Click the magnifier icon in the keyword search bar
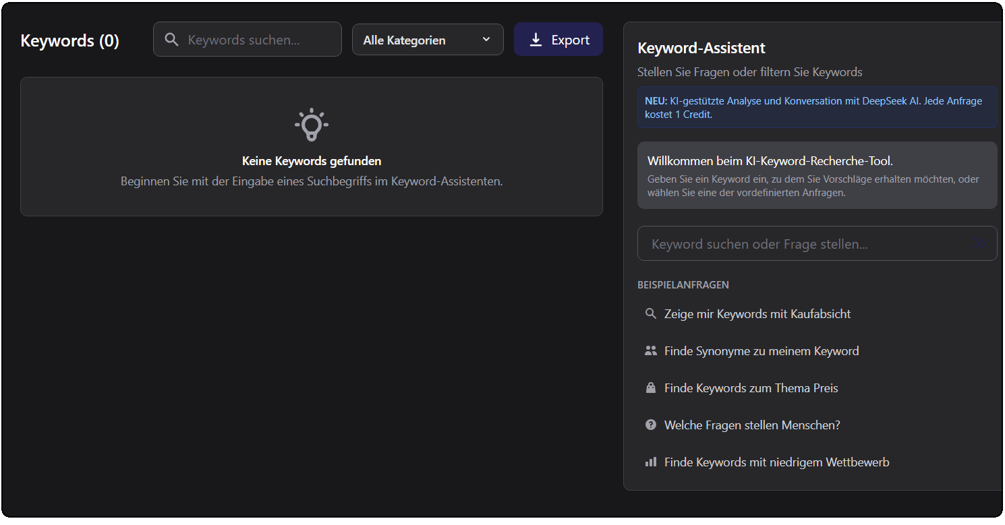The height and width of the screenshot is (525, 1005). point(171,39)
